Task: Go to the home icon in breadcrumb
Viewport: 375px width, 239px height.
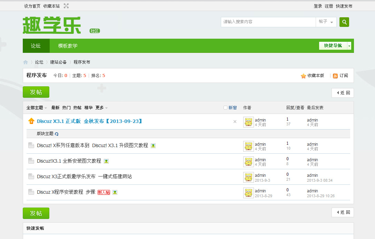Action: point(26,62)
